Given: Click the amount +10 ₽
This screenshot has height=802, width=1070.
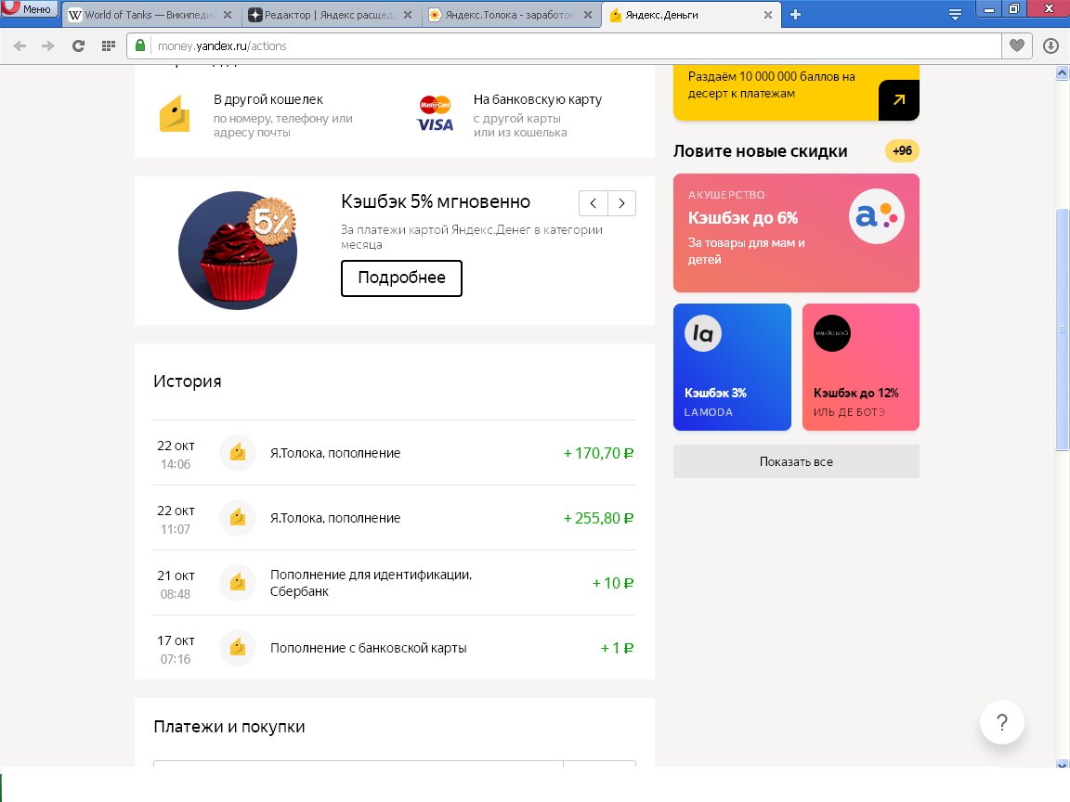Looking at the screenshot, I should [613, 583].
